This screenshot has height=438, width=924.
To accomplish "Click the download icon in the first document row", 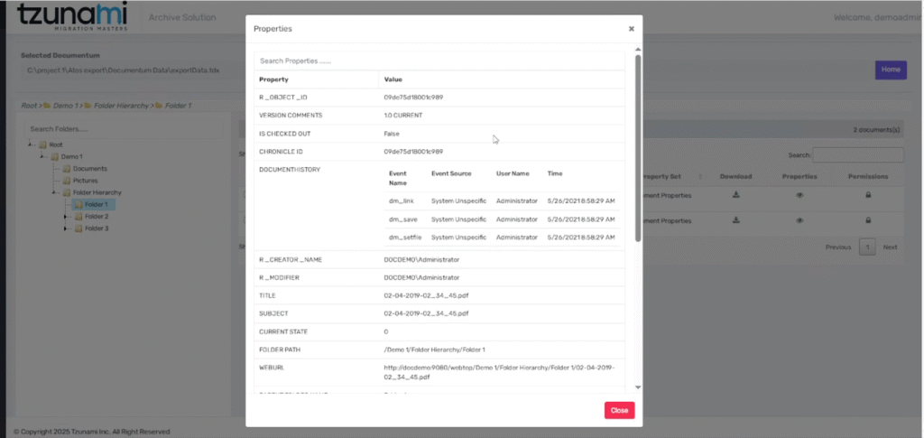I will 736,194.
